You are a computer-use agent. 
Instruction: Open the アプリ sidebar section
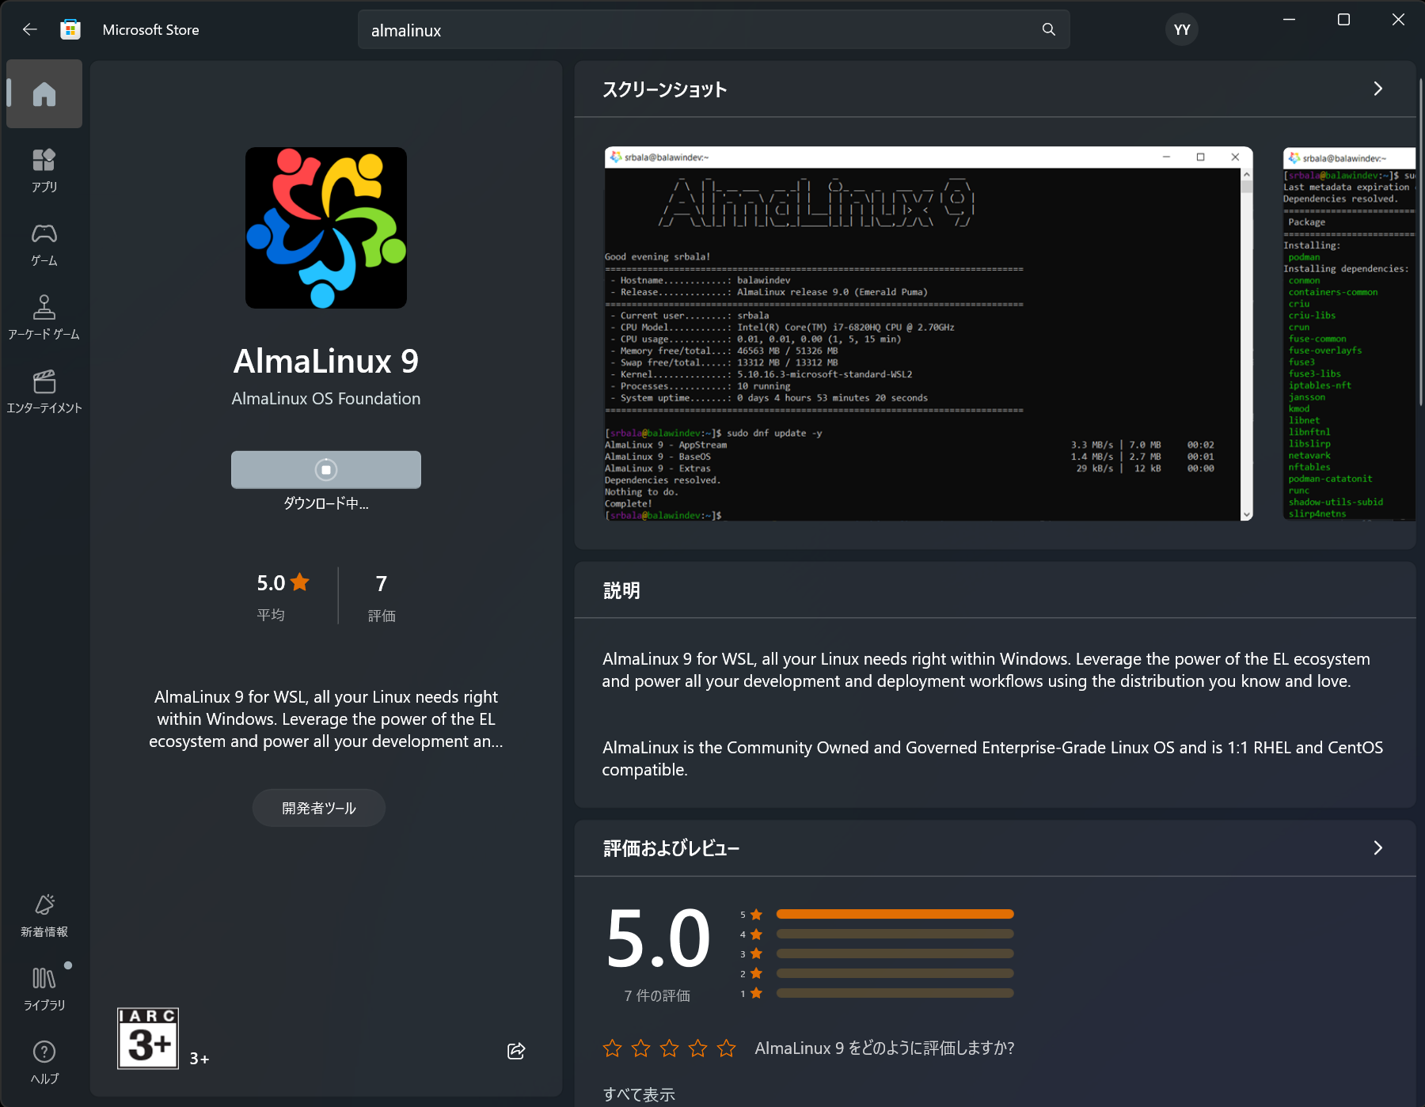tap(44, 170)
